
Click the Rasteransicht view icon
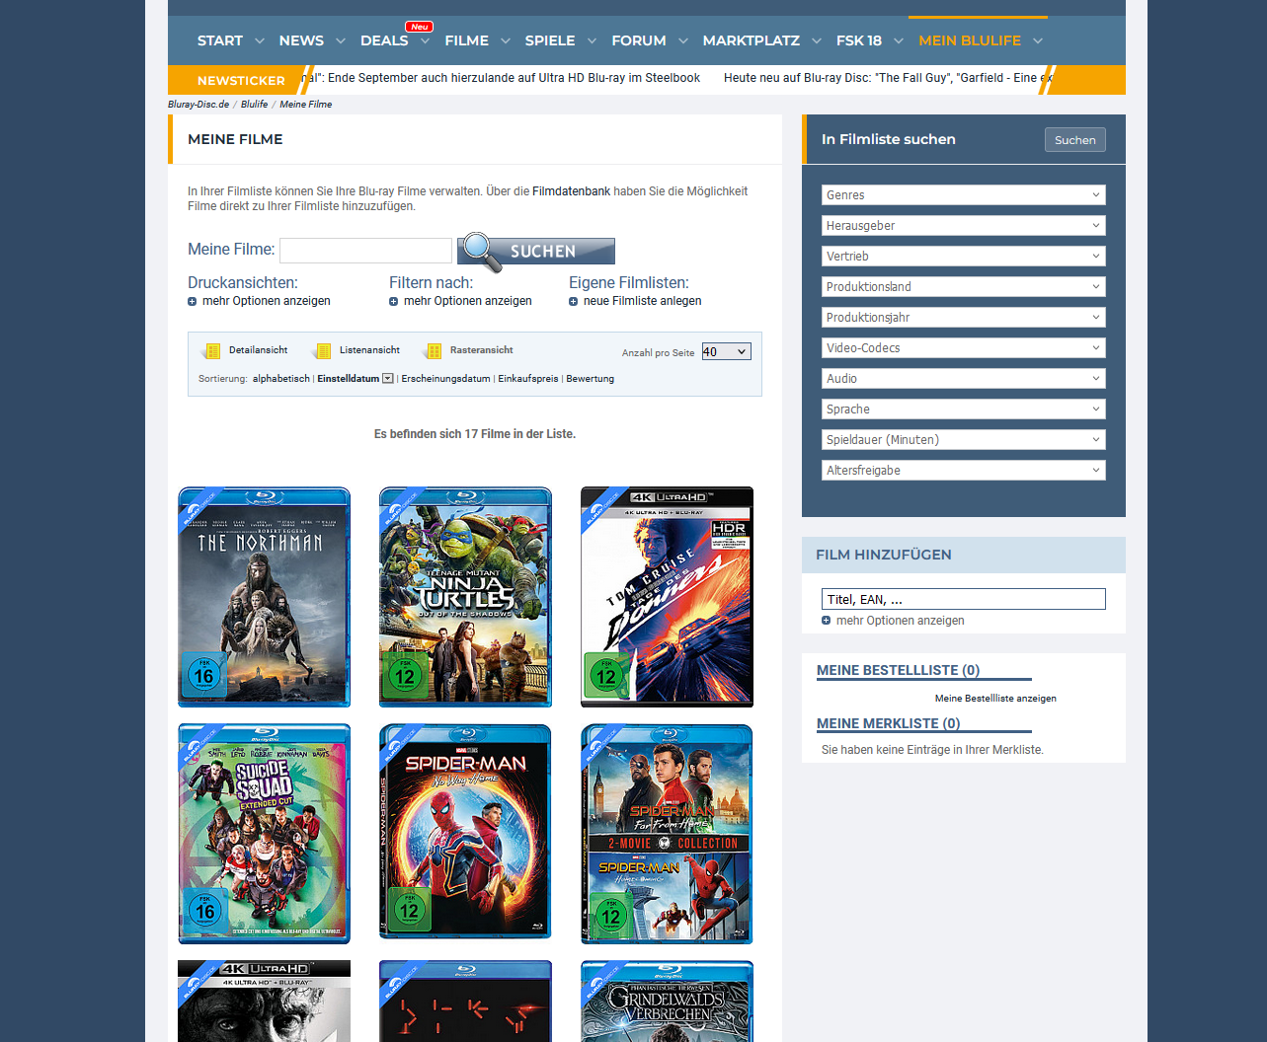434,351
